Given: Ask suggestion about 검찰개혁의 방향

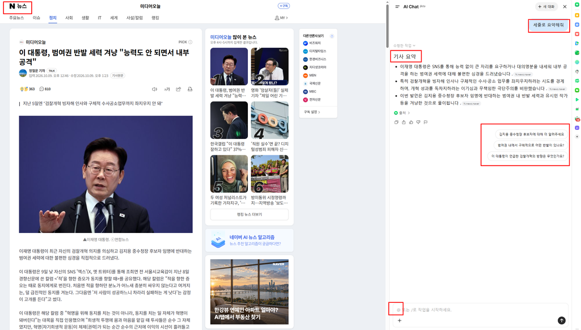Looking at the screenshot, I should click(528, 156).
